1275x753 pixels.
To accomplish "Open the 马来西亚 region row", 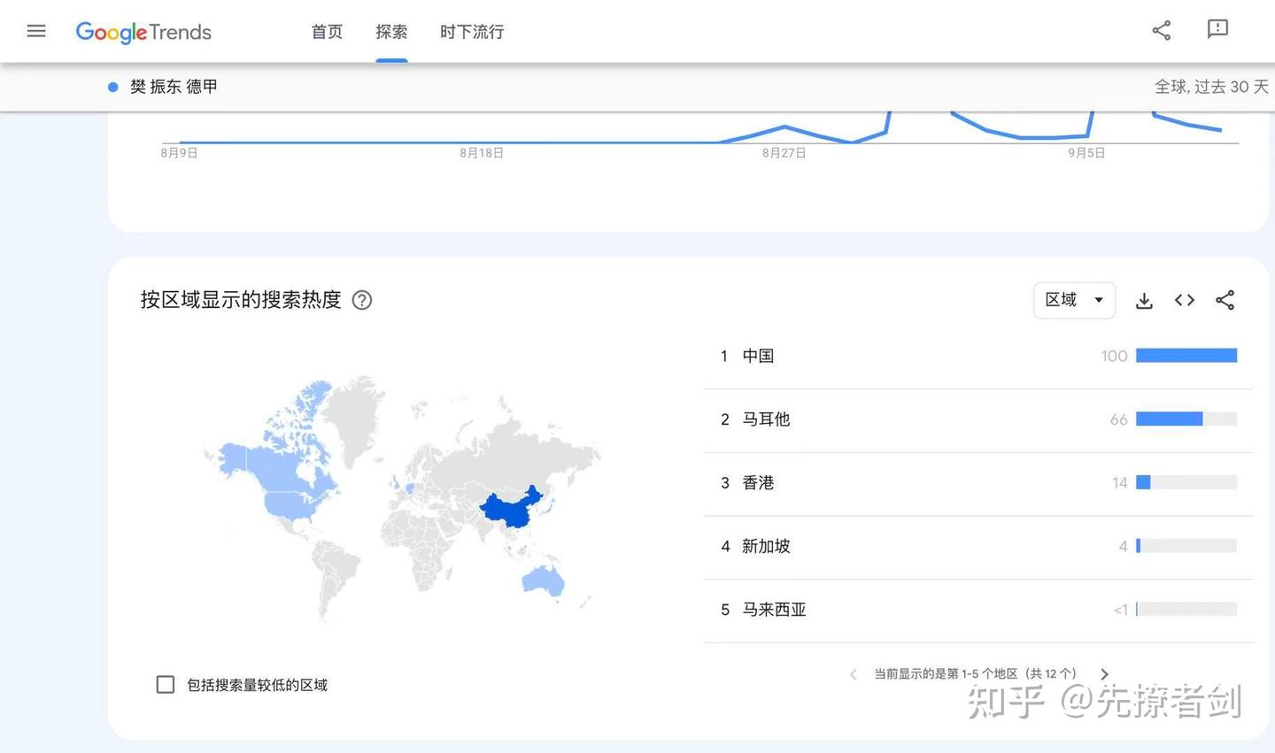I will pyautogui.click(x=979, y=611).
